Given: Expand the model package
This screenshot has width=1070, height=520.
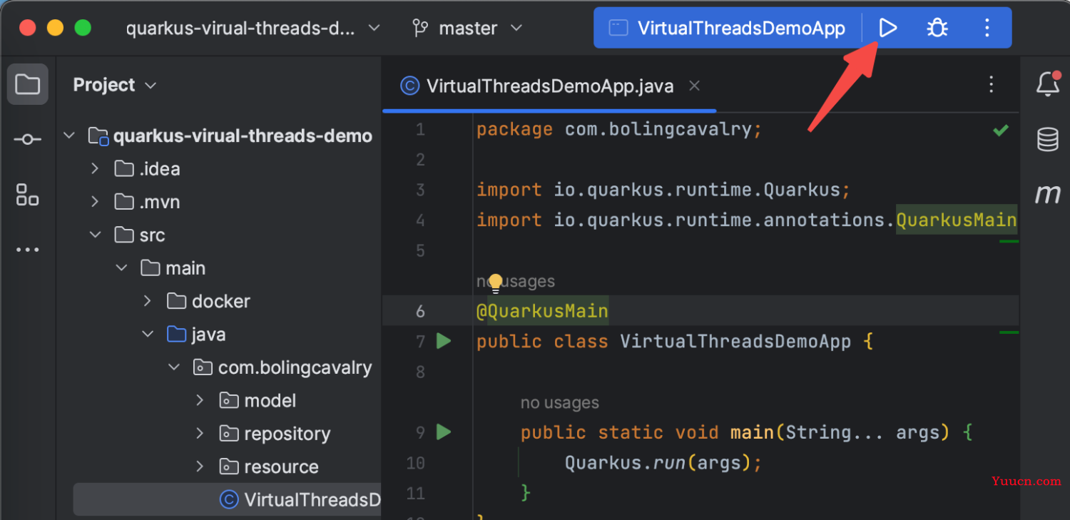Looking at the screenshot, I should (x=200, y=400).
